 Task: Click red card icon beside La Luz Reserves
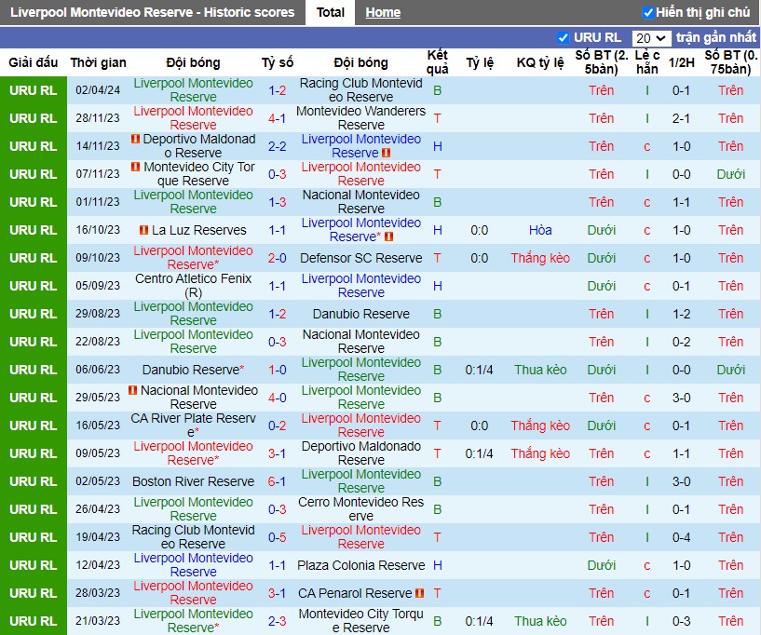point(143,230)
